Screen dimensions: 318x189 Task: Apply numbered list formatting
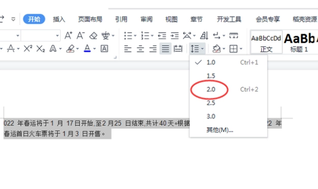[145, 36]
